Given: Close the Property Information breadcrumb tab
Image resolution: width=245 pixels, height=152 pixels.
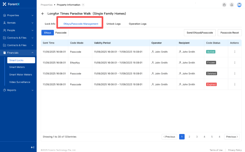Looking at the screenshot, I should [83, 5].
